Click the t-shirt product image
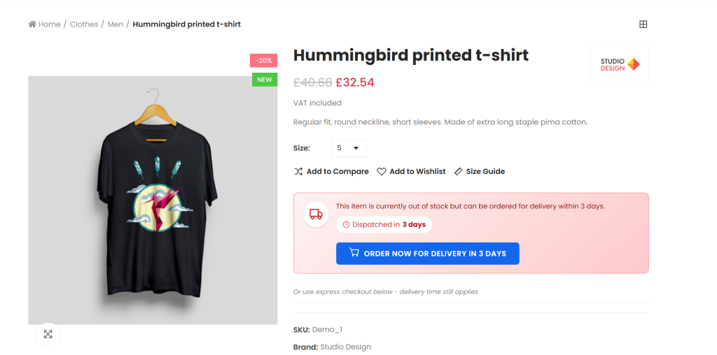 pyautogui.click(x=153, y=200)
